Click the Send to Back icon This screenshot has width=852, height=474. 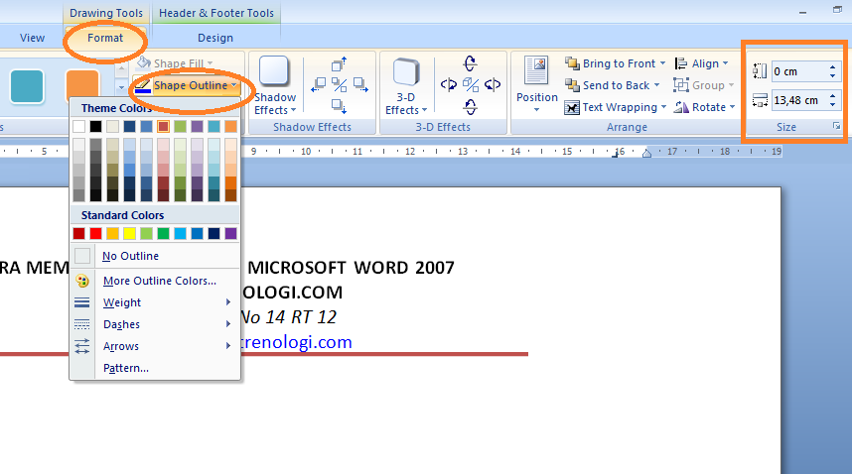tap(572, 85)
